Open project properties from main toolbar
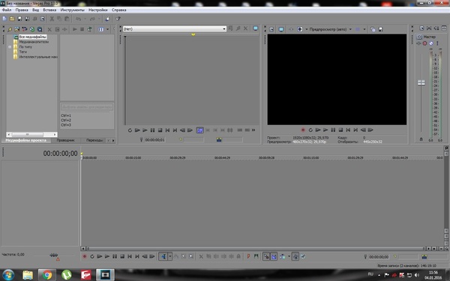This screenshot has height=281, width=450. 42,19
